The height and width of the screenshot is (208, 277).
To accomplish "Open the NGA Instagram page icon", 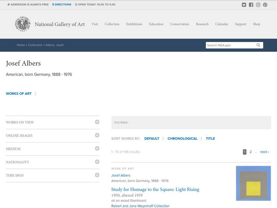I will [258, 5].
